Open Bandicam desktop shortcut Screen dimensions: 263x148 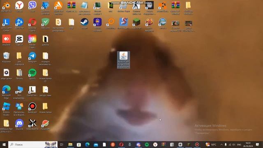pos(32,108)
